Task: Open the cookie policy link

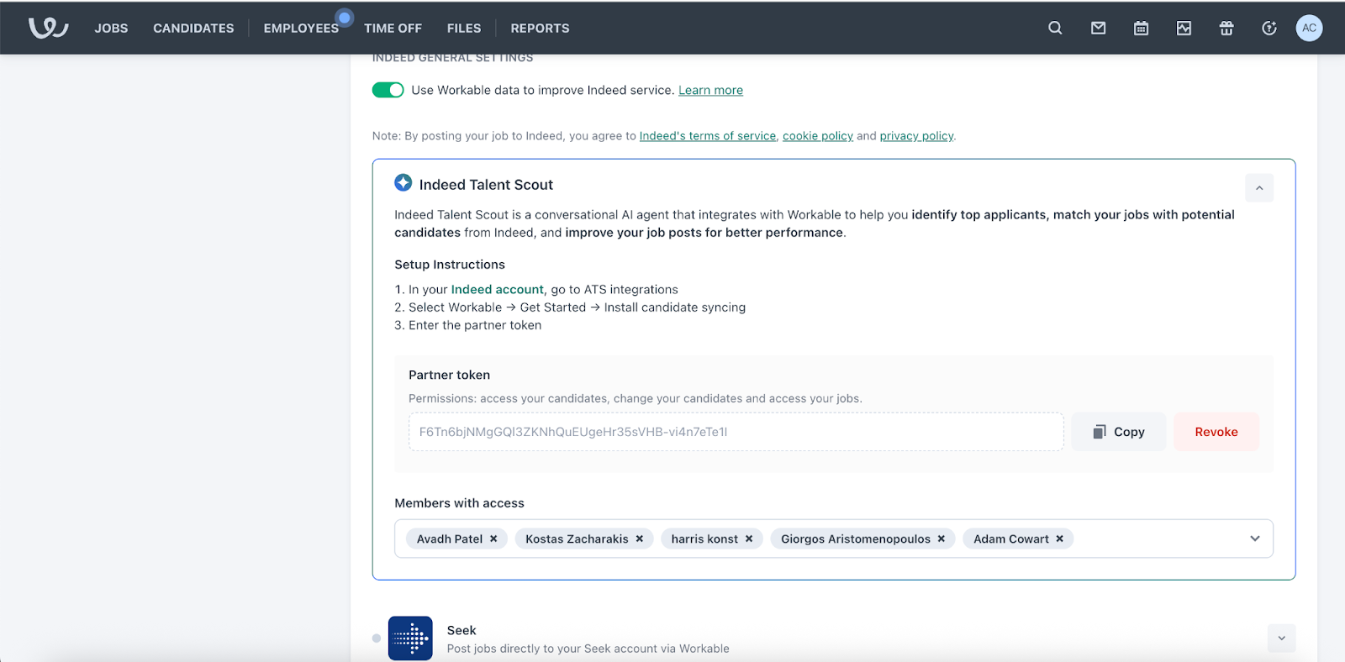Action: (818, 135)
